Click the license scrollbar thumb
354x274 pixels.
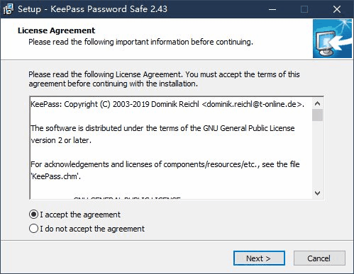click(x=317, y=115)
